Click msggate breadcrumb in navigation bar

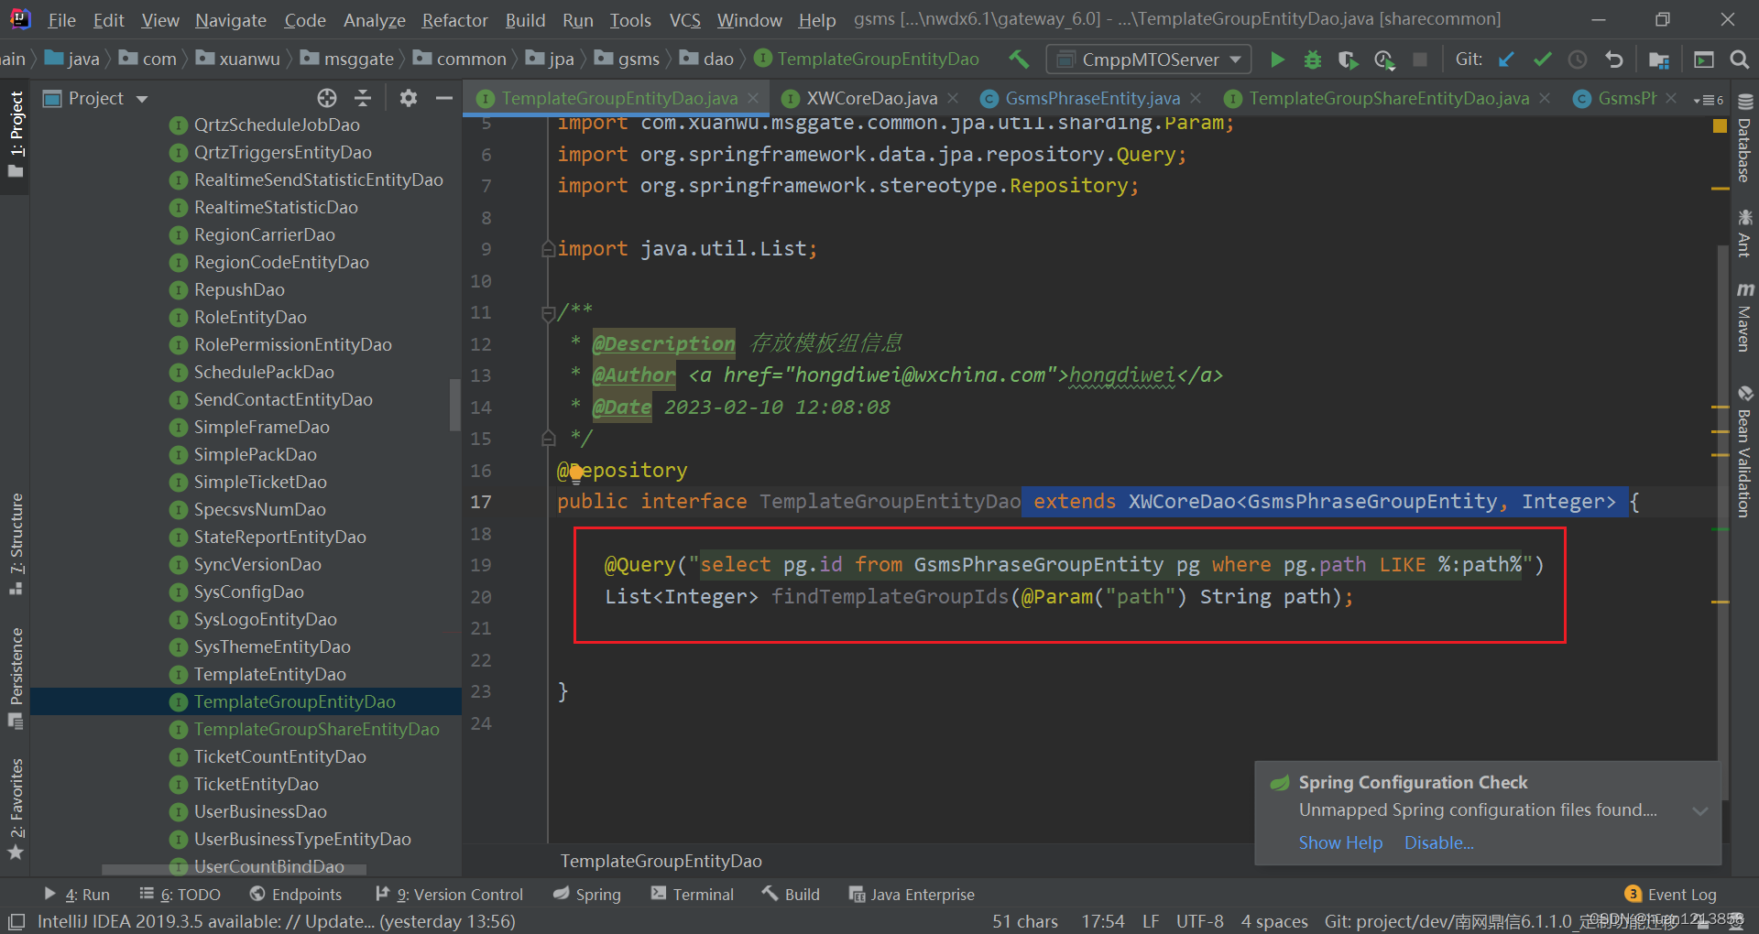point(348,60)
